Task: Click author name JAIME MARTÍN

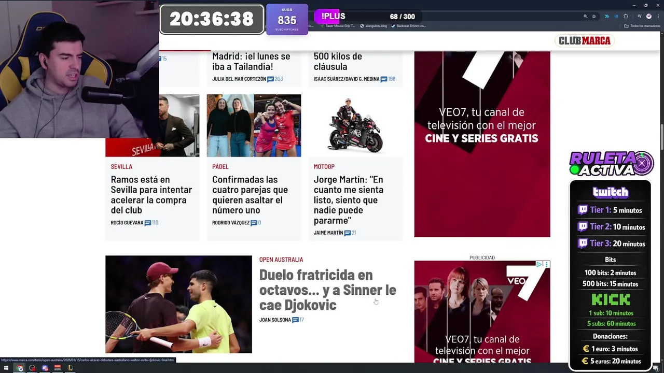Action: (x=328, y=233)
